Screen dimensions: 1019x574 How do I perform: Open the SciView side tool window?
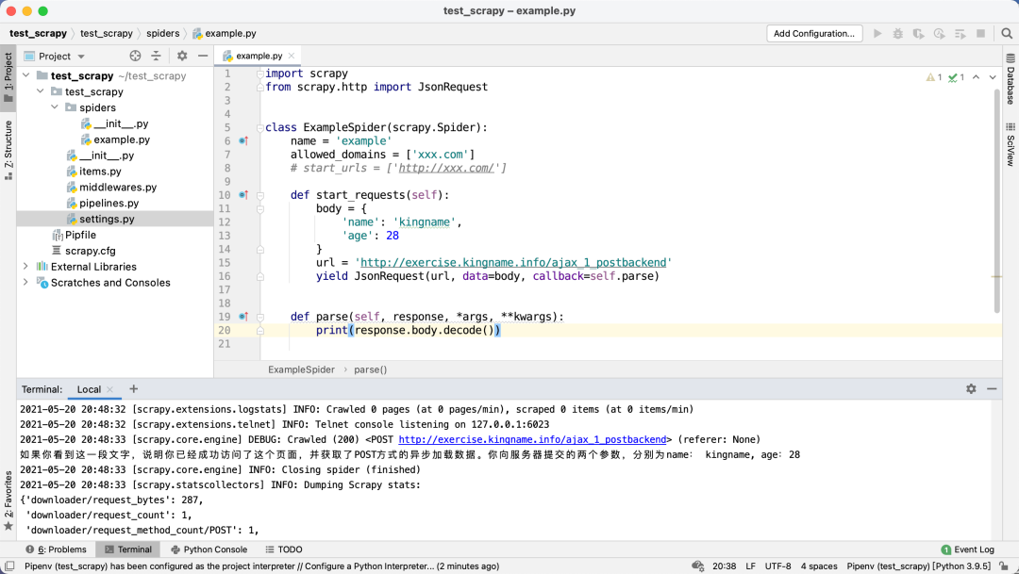[x=1011, y=143]
